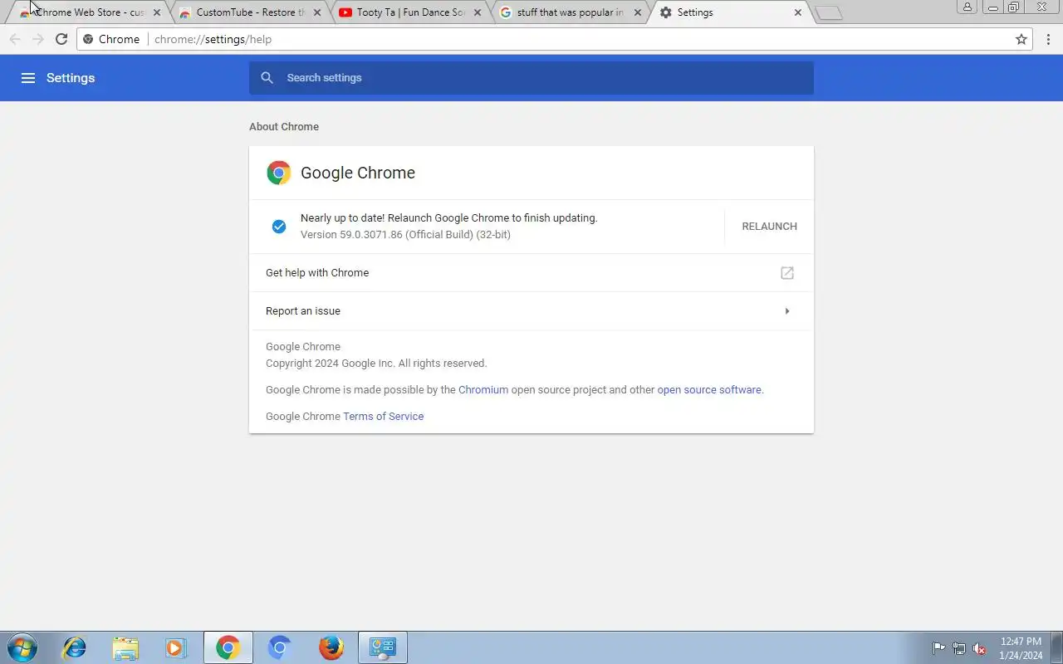Switch to Tooty Ta YouTube tab
Image resolution: width=1063 pixels, height=664 pixels.
[410, 12]
